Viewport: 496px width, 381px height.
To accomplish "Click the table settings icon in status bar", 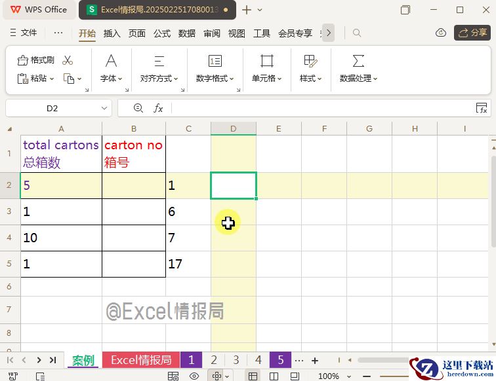I will pos(173,376).
